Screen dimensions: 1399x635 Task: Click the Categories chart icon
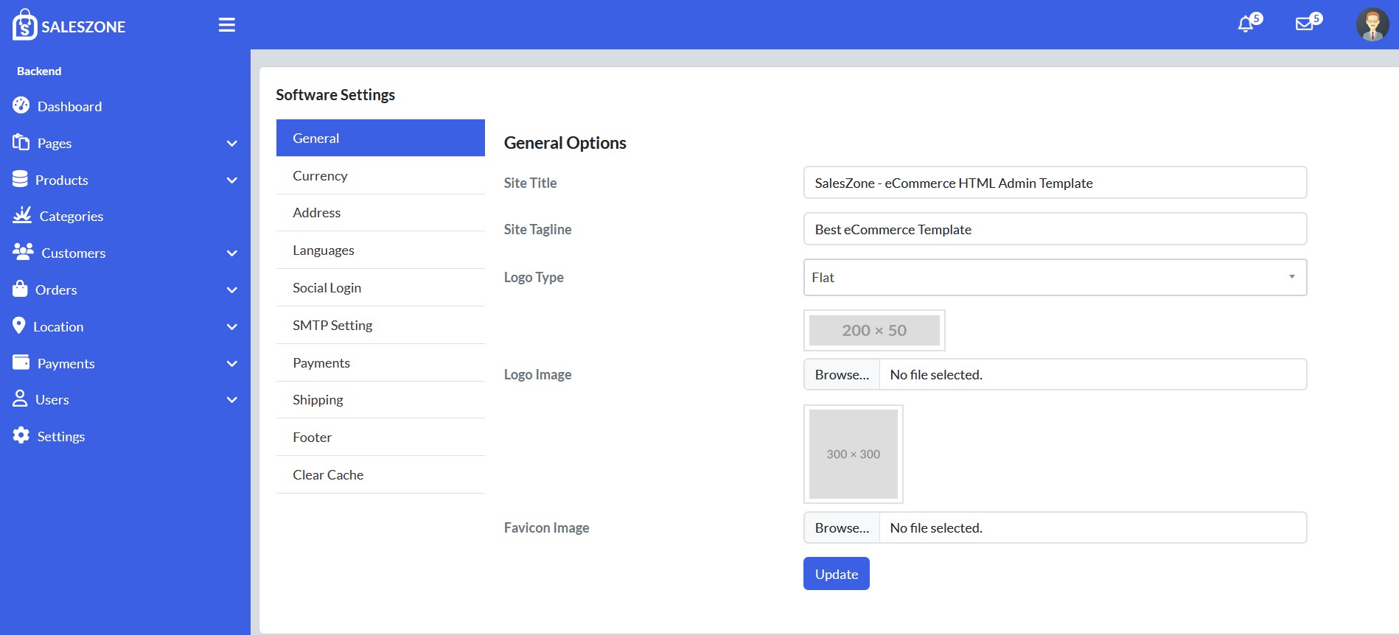pyautogui.click(x=22, y=215)
